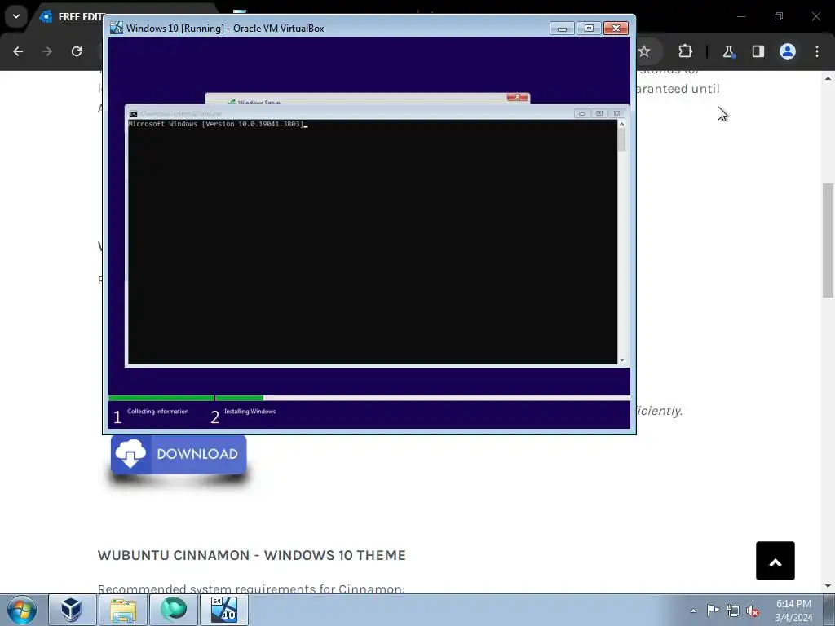
Task: Click the Installing Windows progress bar
Action: (423, 398)
